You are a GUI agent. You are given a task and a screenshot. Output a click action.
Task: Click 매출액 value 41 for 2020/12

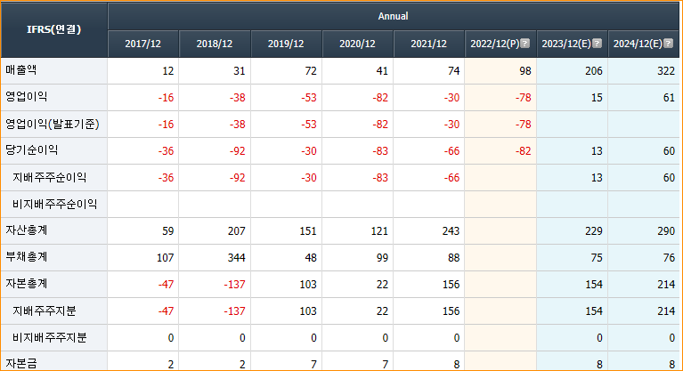click(382, 71)
